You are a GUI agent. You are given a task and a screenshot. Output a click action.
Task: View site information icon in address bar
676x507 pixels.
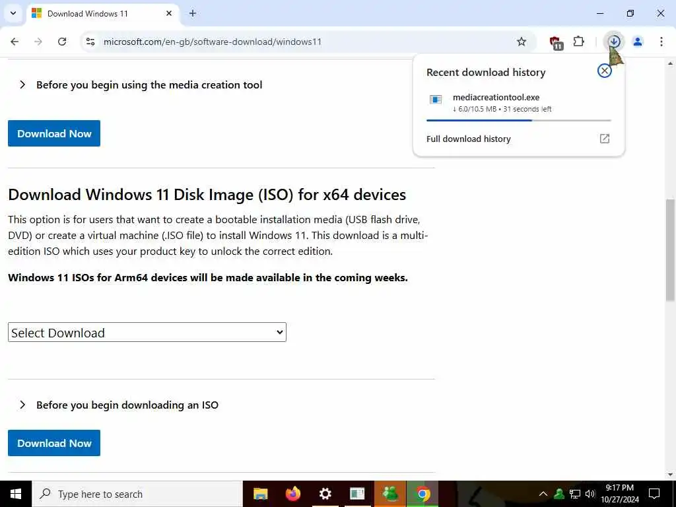90,42
